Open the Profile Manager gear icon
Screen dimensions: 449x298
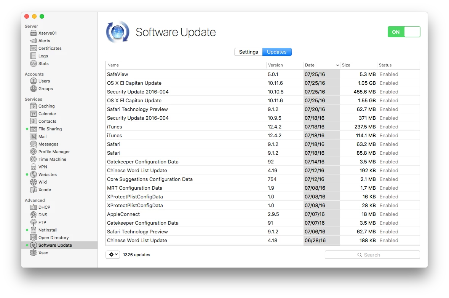[34, 152]
